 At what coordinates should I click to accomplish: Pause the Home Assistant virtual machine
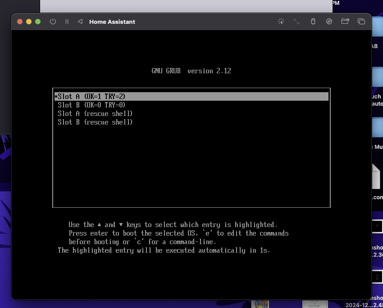click(x=66, y=21)
